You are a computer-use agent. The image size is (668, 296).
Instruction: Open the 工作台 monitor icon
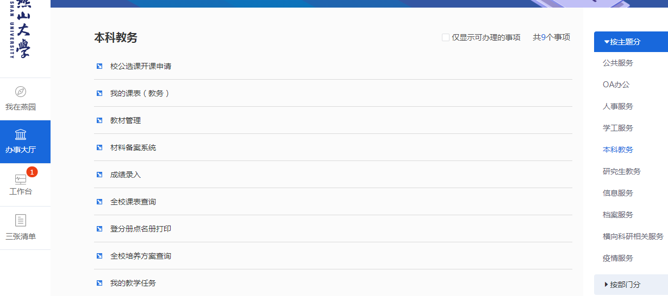[21, 179]
